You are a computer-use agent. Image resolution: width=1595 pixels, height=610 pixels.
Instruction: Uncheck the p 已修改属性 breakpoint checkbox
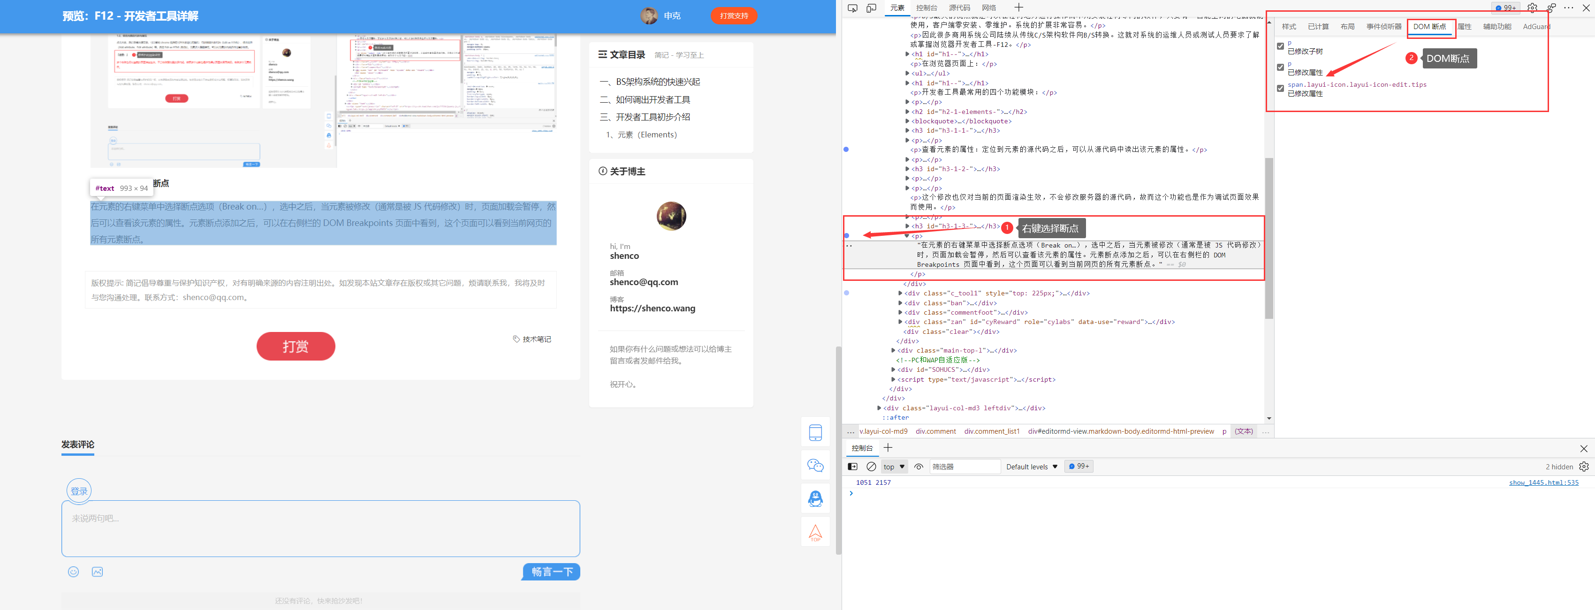click(x=1281, y=68)
